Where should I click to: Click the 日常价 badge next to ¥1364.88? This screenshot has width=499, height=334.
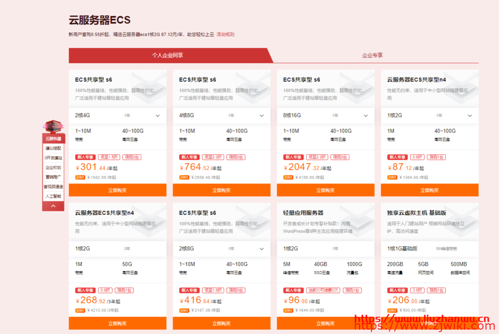click(x=392, y=178)
